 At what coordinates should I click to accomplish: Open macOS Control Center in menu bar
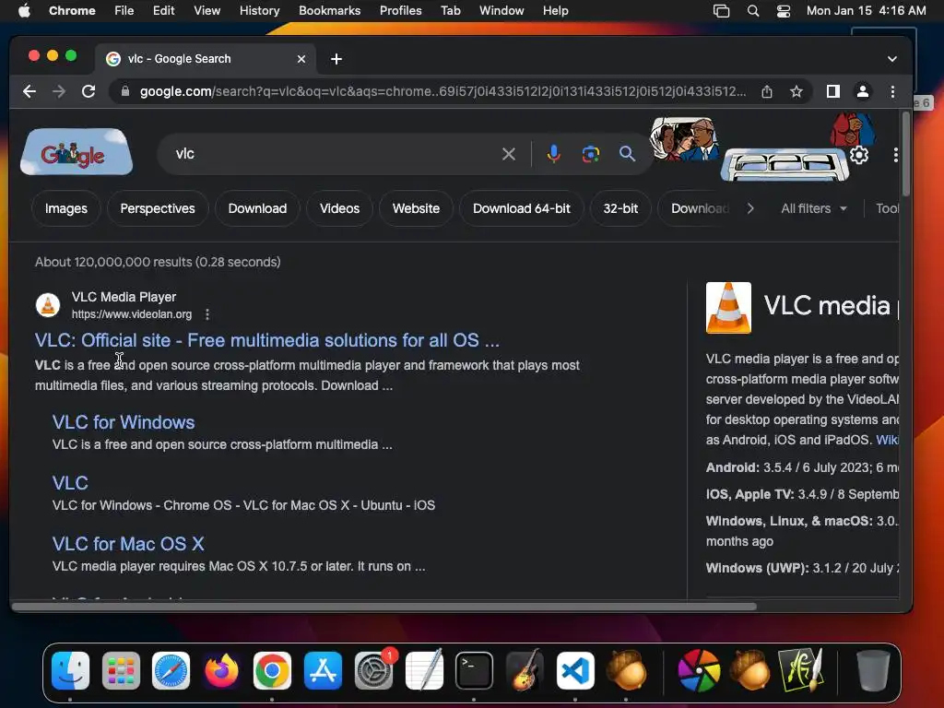[x=784, y=11]
